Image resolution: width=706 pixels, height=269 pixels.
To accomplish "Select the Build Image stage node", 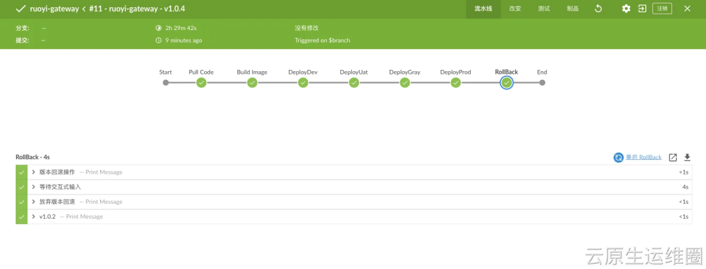I will (252, 82).
